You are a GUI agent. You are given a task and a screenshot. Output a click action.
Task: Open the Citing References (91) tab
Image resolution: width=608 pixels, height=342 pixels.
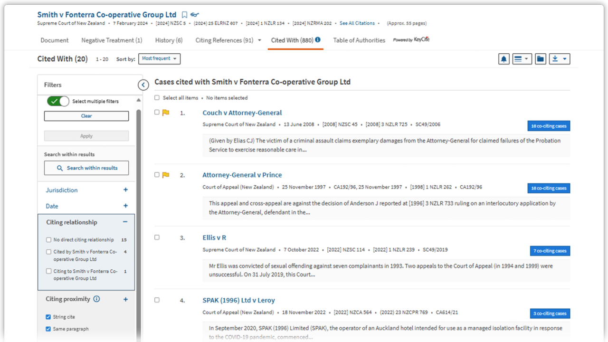coord(224,40)
